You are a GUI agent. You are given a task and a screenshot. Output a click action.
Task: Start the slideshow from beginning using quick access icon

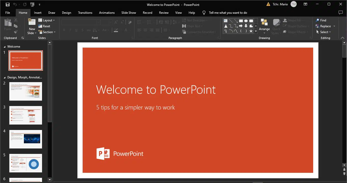coord(33,5)
